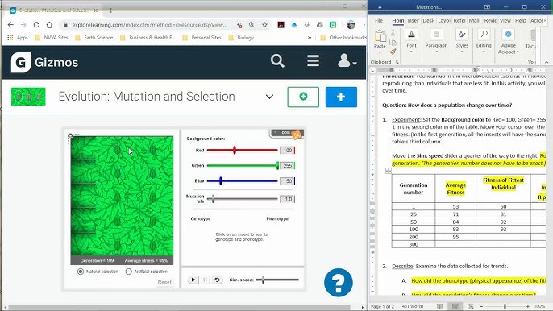Select the Natural selection radio button

click(x=81, y=272)
